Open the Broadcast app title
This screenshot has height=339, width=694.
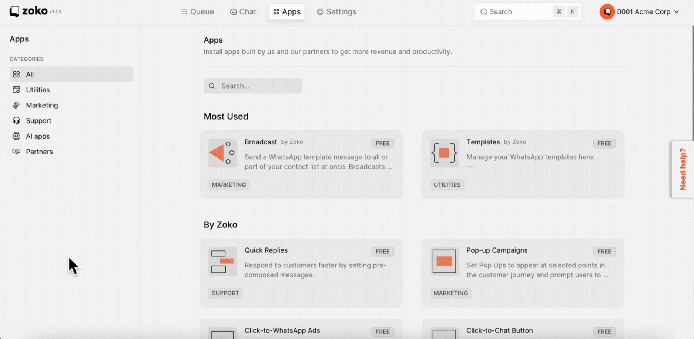[x=261, y=142]
